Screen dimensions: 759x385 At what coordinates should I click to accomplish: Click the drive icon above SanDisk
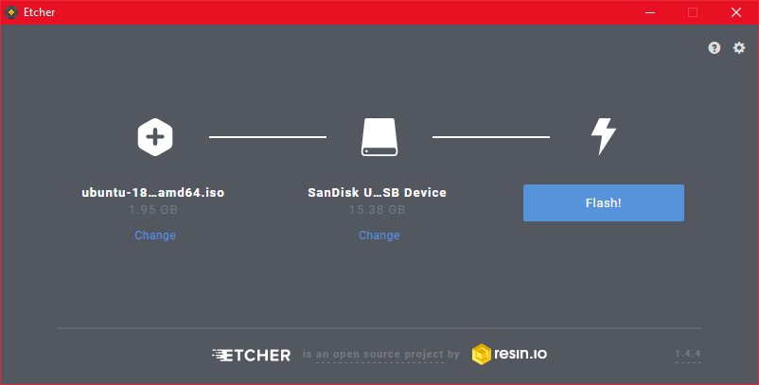coord(379,137)
